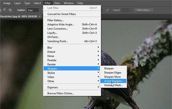Screen dimensions: 172x109
Task: Choose Oil Paint filter
Action: (x=72, y=37)
